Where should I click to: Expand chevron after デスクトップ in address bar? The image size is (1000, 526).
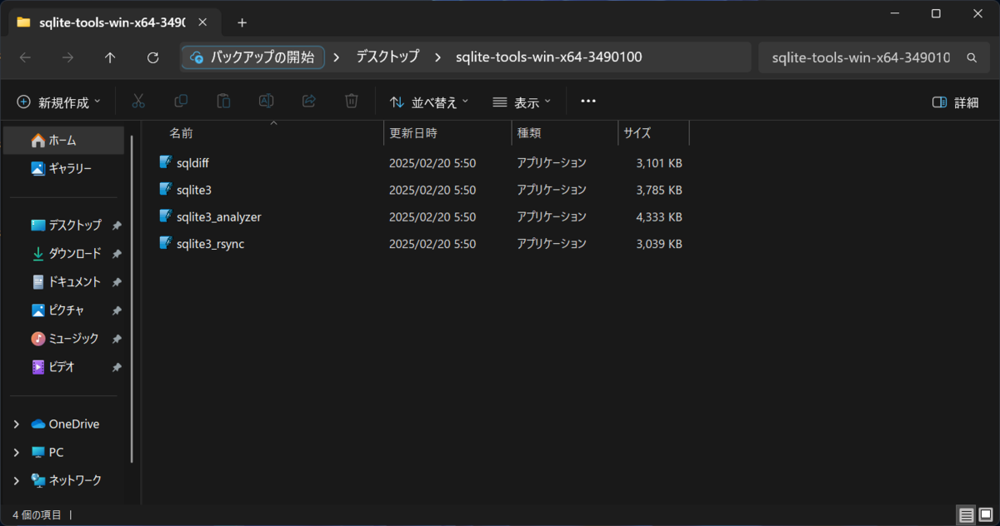pyautogui.click(x=437, y=57)
